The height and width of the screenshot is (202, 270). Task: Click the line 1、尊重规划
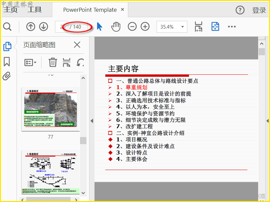[132, 87]
